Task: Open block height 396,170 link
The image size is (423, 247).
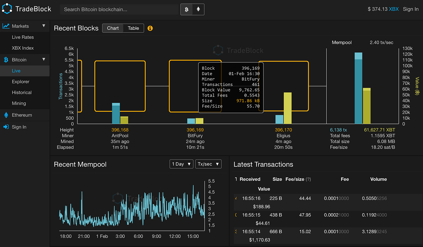Action: tap(283, 130)
